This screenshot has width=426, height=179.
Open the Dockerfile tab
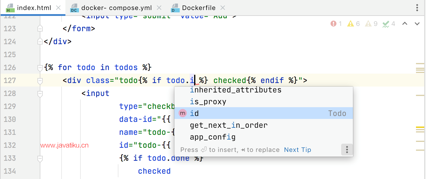(199, 8)
